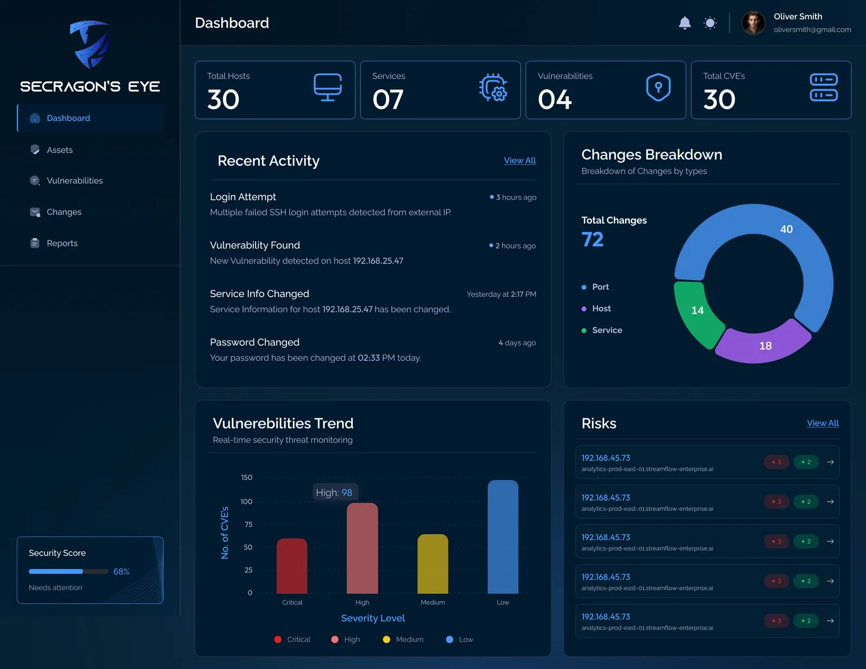Open the Vulnerability Found activity entry
Screen dimensions: 866x669
[373, 253]
